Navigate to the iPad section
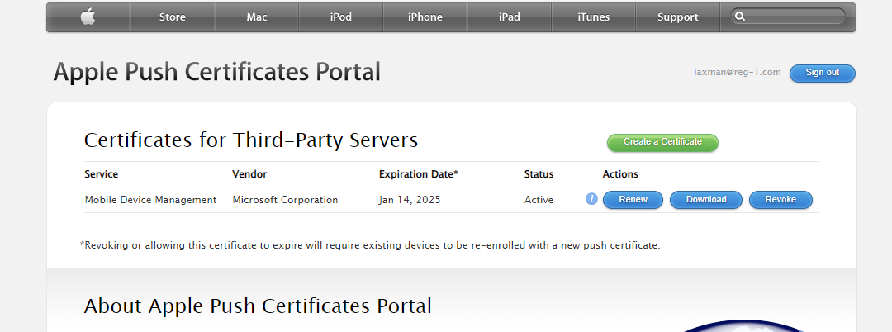The image size is (892, 332). pyautogui.click(x=510, y=17)
